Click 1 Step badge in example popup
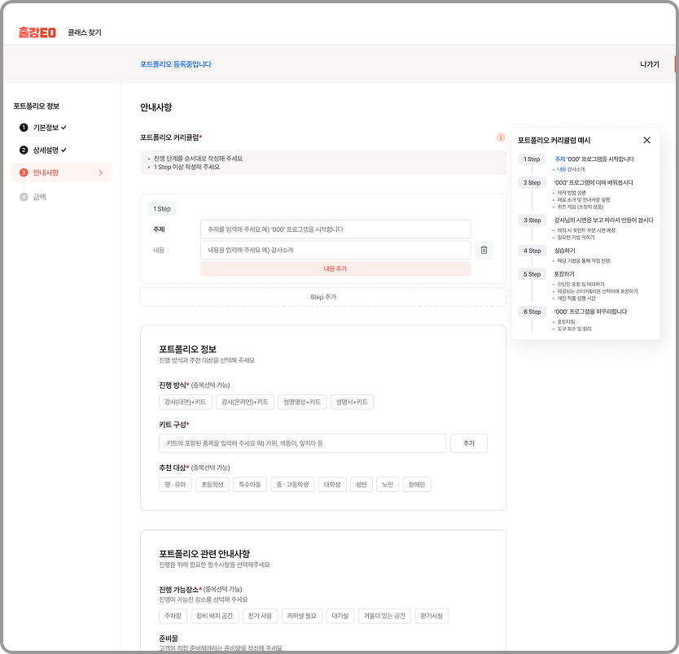Viewport: 679px width, 654px height. pos(532,159)
